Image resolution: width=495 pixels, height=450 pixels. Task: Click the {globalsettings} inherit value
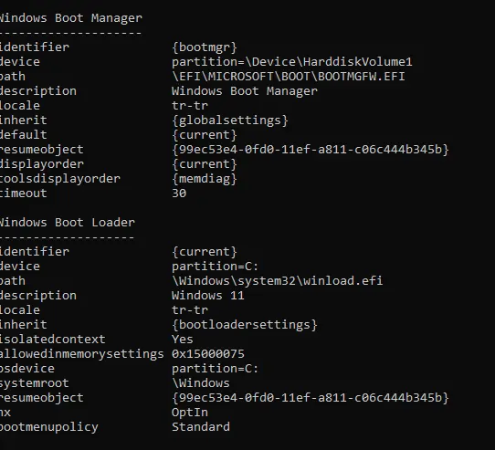pyautogui.click(x=230, y=120)
